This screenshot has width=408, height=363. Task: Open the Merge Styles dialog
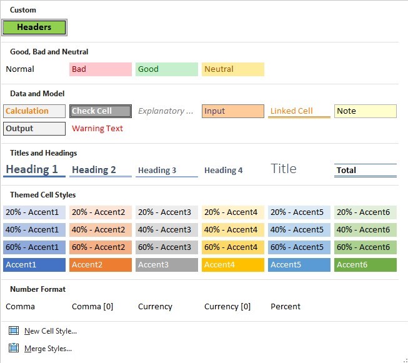tap(47, 349)
